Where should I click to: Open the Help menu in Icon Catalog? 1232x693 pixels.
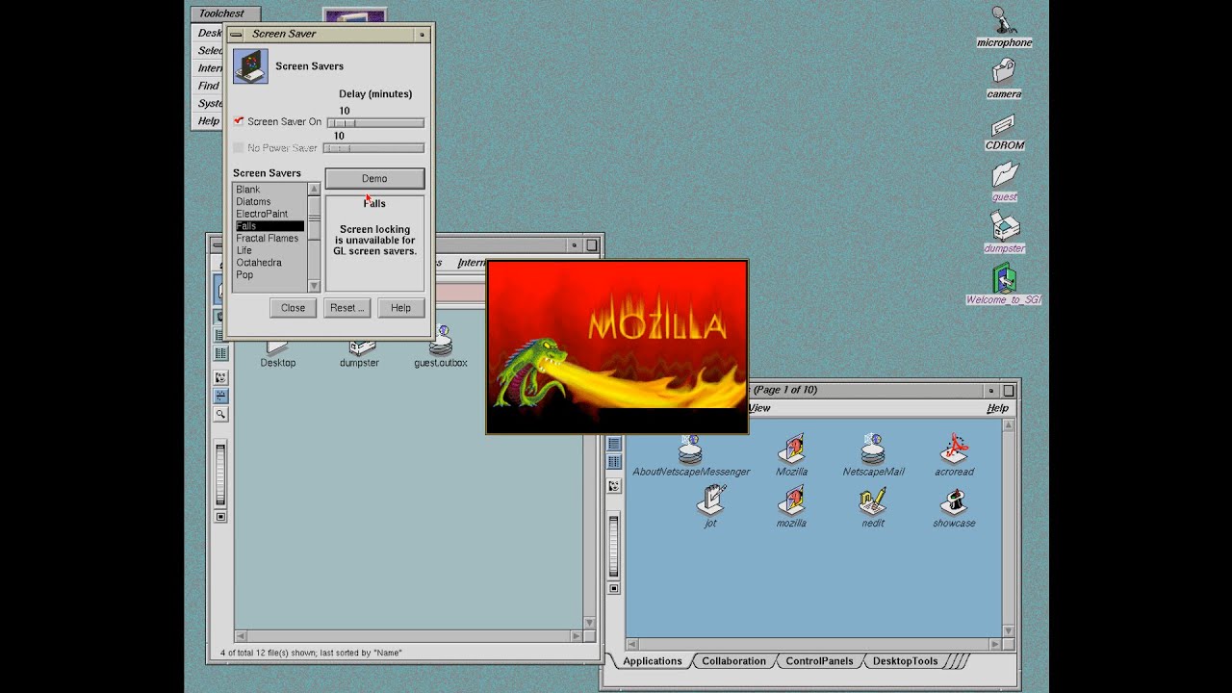point(997,408)
